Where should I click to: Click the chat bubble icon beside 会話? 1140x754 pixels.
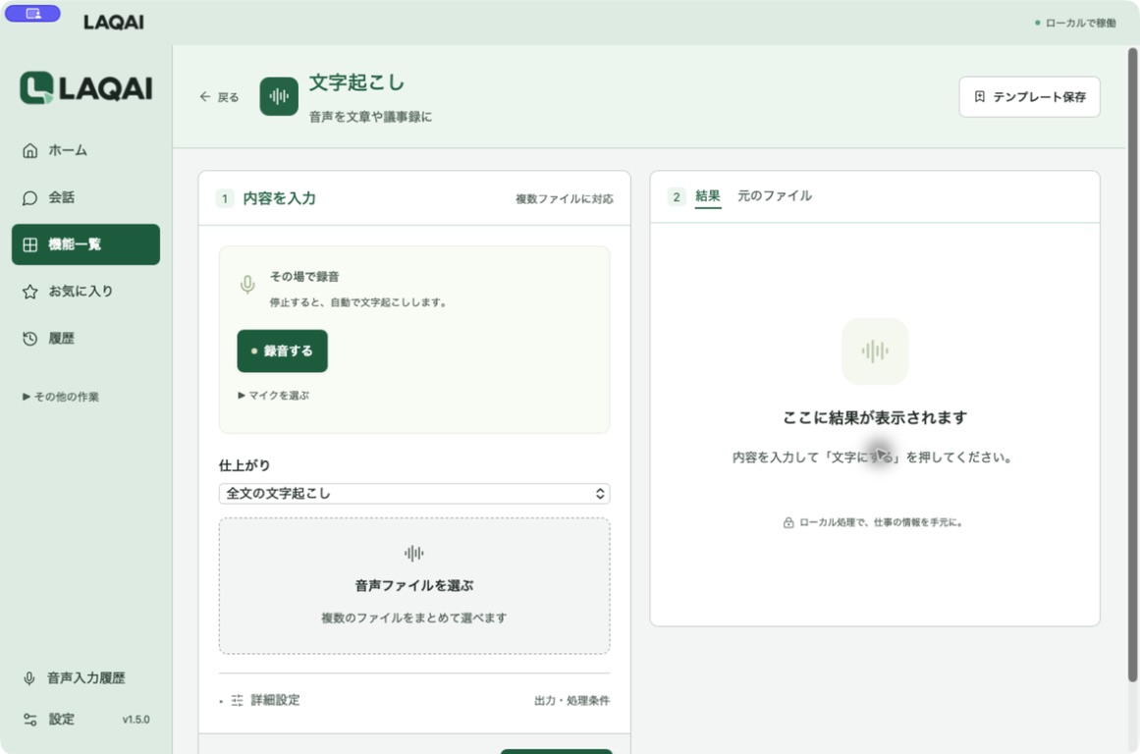pos(29,197)
